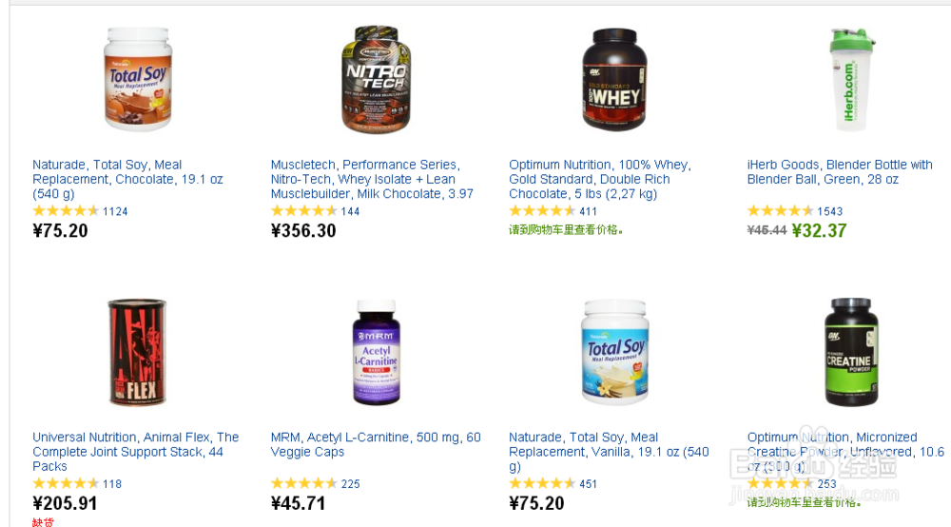Open Naturade Total Soy Chocolate title link
This screenshot has width=951, height=527.
pos(128,180)
